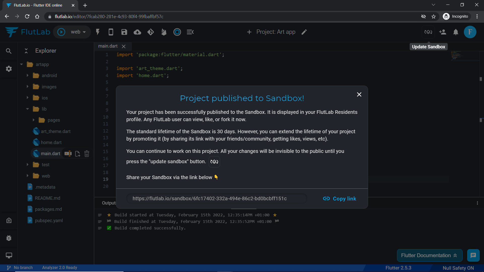Click the plus icon near Project title
The image size is (484, 272).
pos(249,32)
